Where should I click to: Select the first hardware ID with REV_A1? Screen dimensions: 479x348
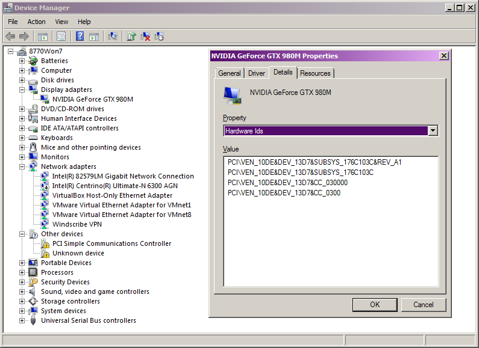(315, 162)
